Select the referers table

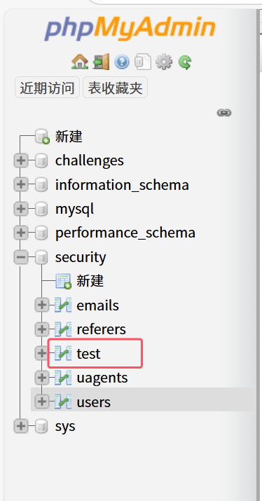[101, 329]
